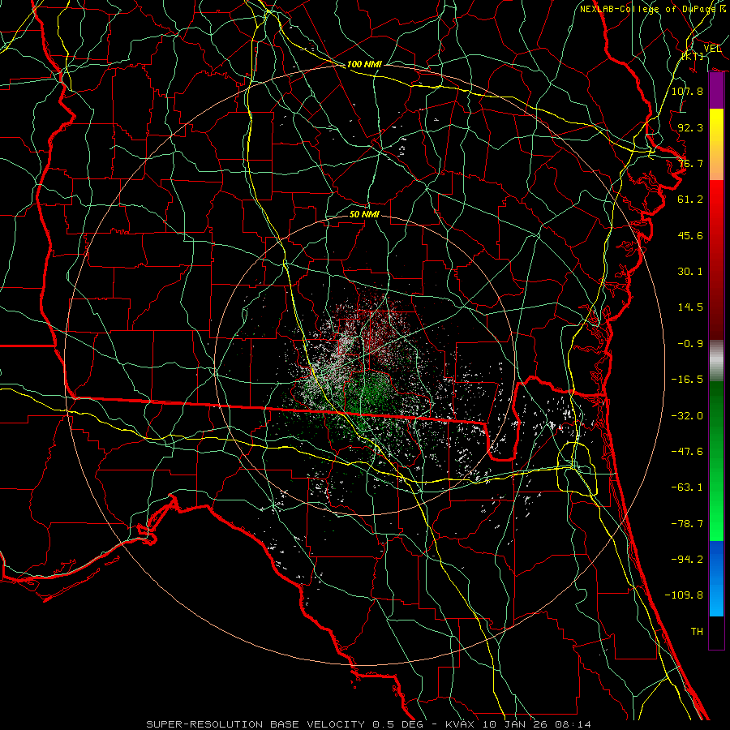Click the 30.1 velocity scale value
730x730 pixels.
[x=690, y=272]
